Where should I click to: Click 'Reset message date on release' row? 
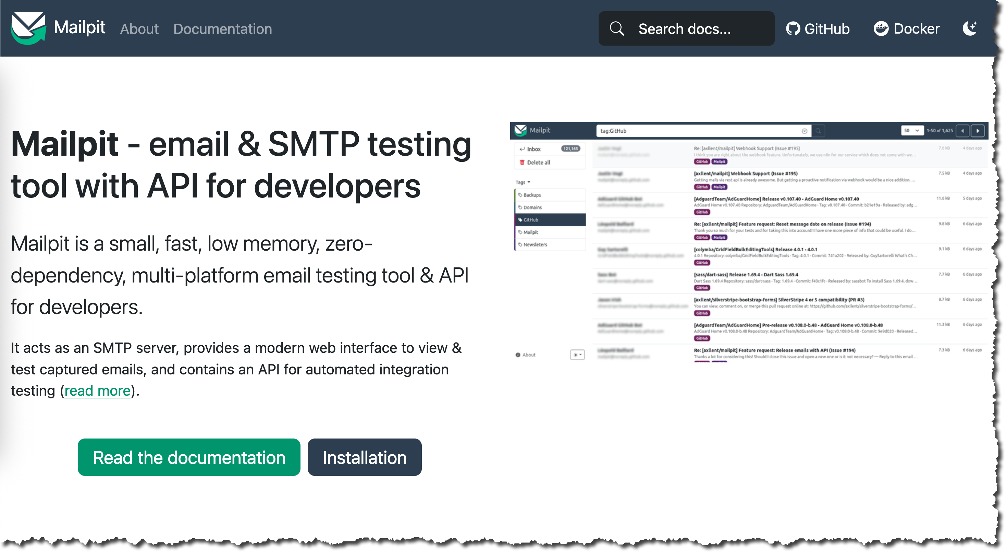click(790, 230)
